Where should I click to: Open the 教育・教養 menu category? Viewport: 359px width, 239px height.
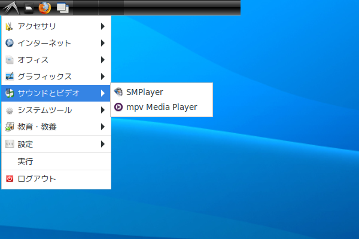point(56,127)
